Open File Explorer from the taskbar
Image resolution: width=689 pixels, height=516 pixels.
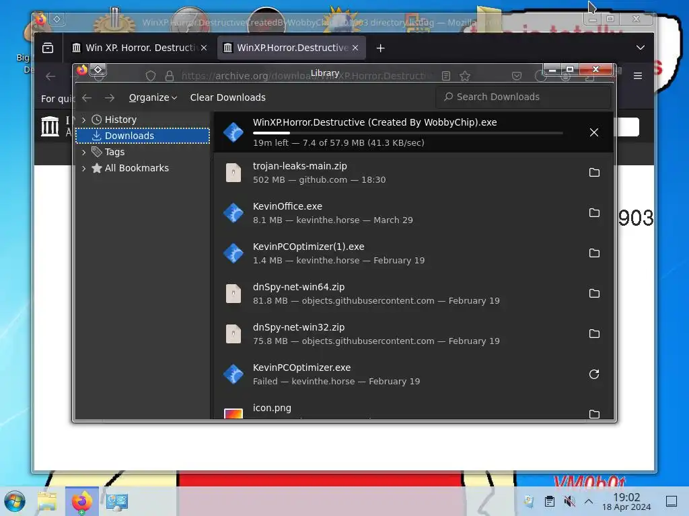coord(47,501)
